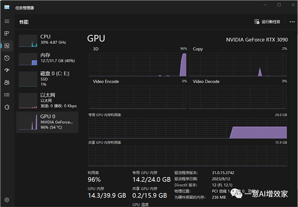Select the memory performance item

pos(47,59)
